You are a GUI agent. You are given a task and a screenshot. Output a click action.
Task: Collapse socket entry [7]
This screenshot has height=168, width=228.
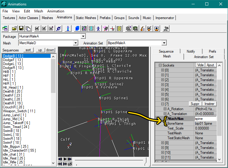click(x=163, y=104)
